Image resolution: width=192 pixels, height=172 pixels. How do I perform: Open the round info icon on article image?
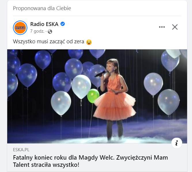[176, 143]
